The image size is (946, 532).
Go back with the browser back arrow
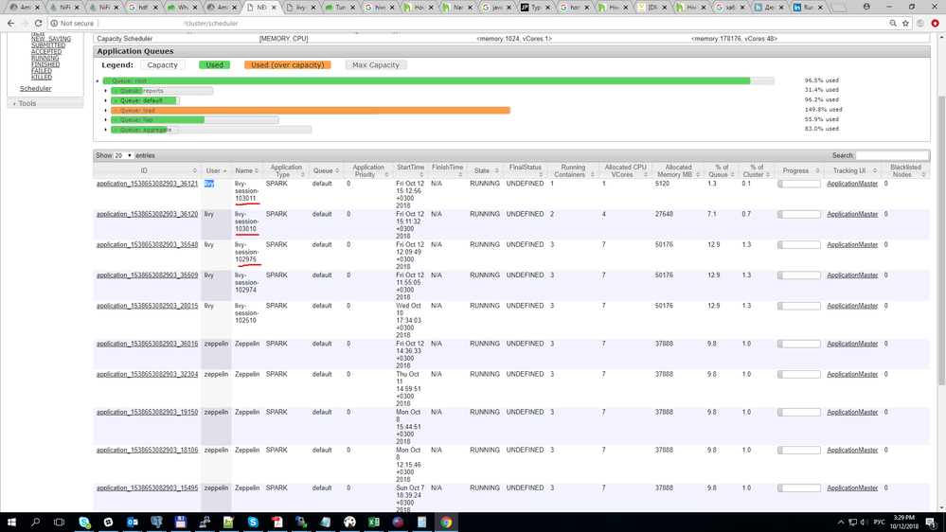click(x=10, y=23)
